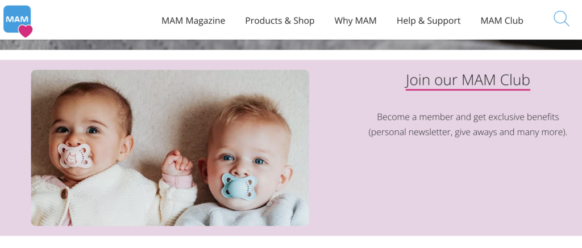This screenshot has width=582, height=248.
Task: Open MAM Club in the navigation bar
Action: pos(502,21)
